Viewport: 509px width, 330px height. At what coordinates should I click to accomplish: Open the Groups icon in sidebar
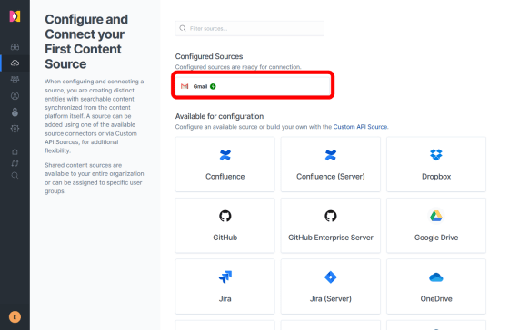[x=15, y=80]
